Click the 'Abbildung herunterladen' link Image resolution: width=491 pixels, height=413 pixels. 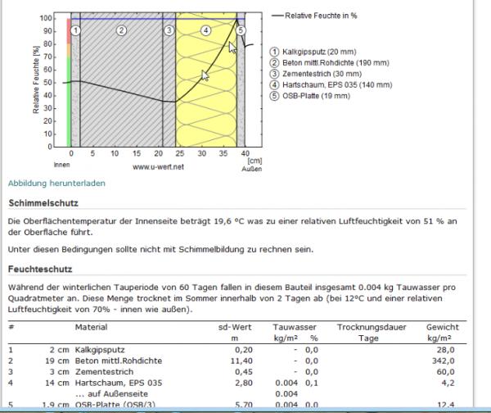tap(56, 183)
